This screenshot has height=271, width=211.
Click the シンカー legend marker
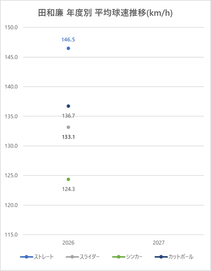pos(119,257)
